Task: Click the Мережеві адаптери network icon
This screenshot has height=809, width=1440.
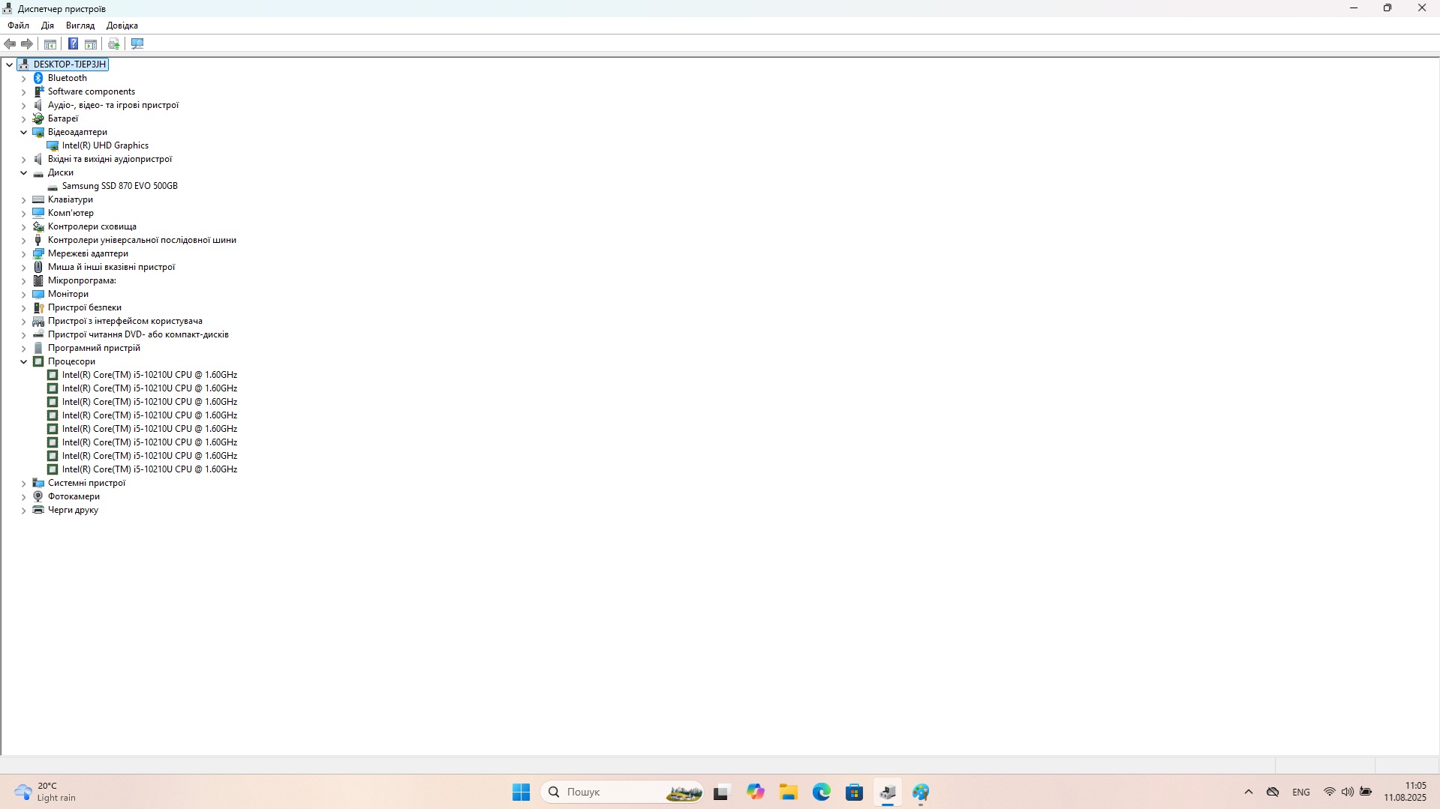Action: pos(38,253)
